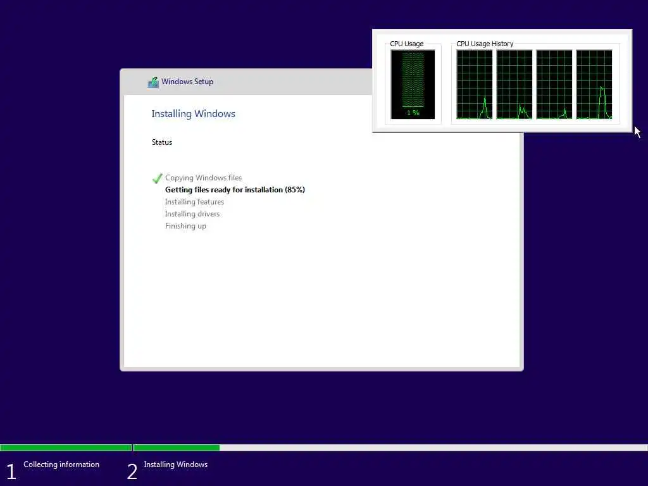
Task: Click the Copying Windows files step
Action: click(x=203, y=178)
